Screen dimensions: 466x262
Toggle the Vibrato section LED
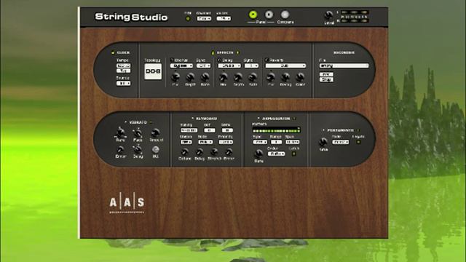pos(151,122)
